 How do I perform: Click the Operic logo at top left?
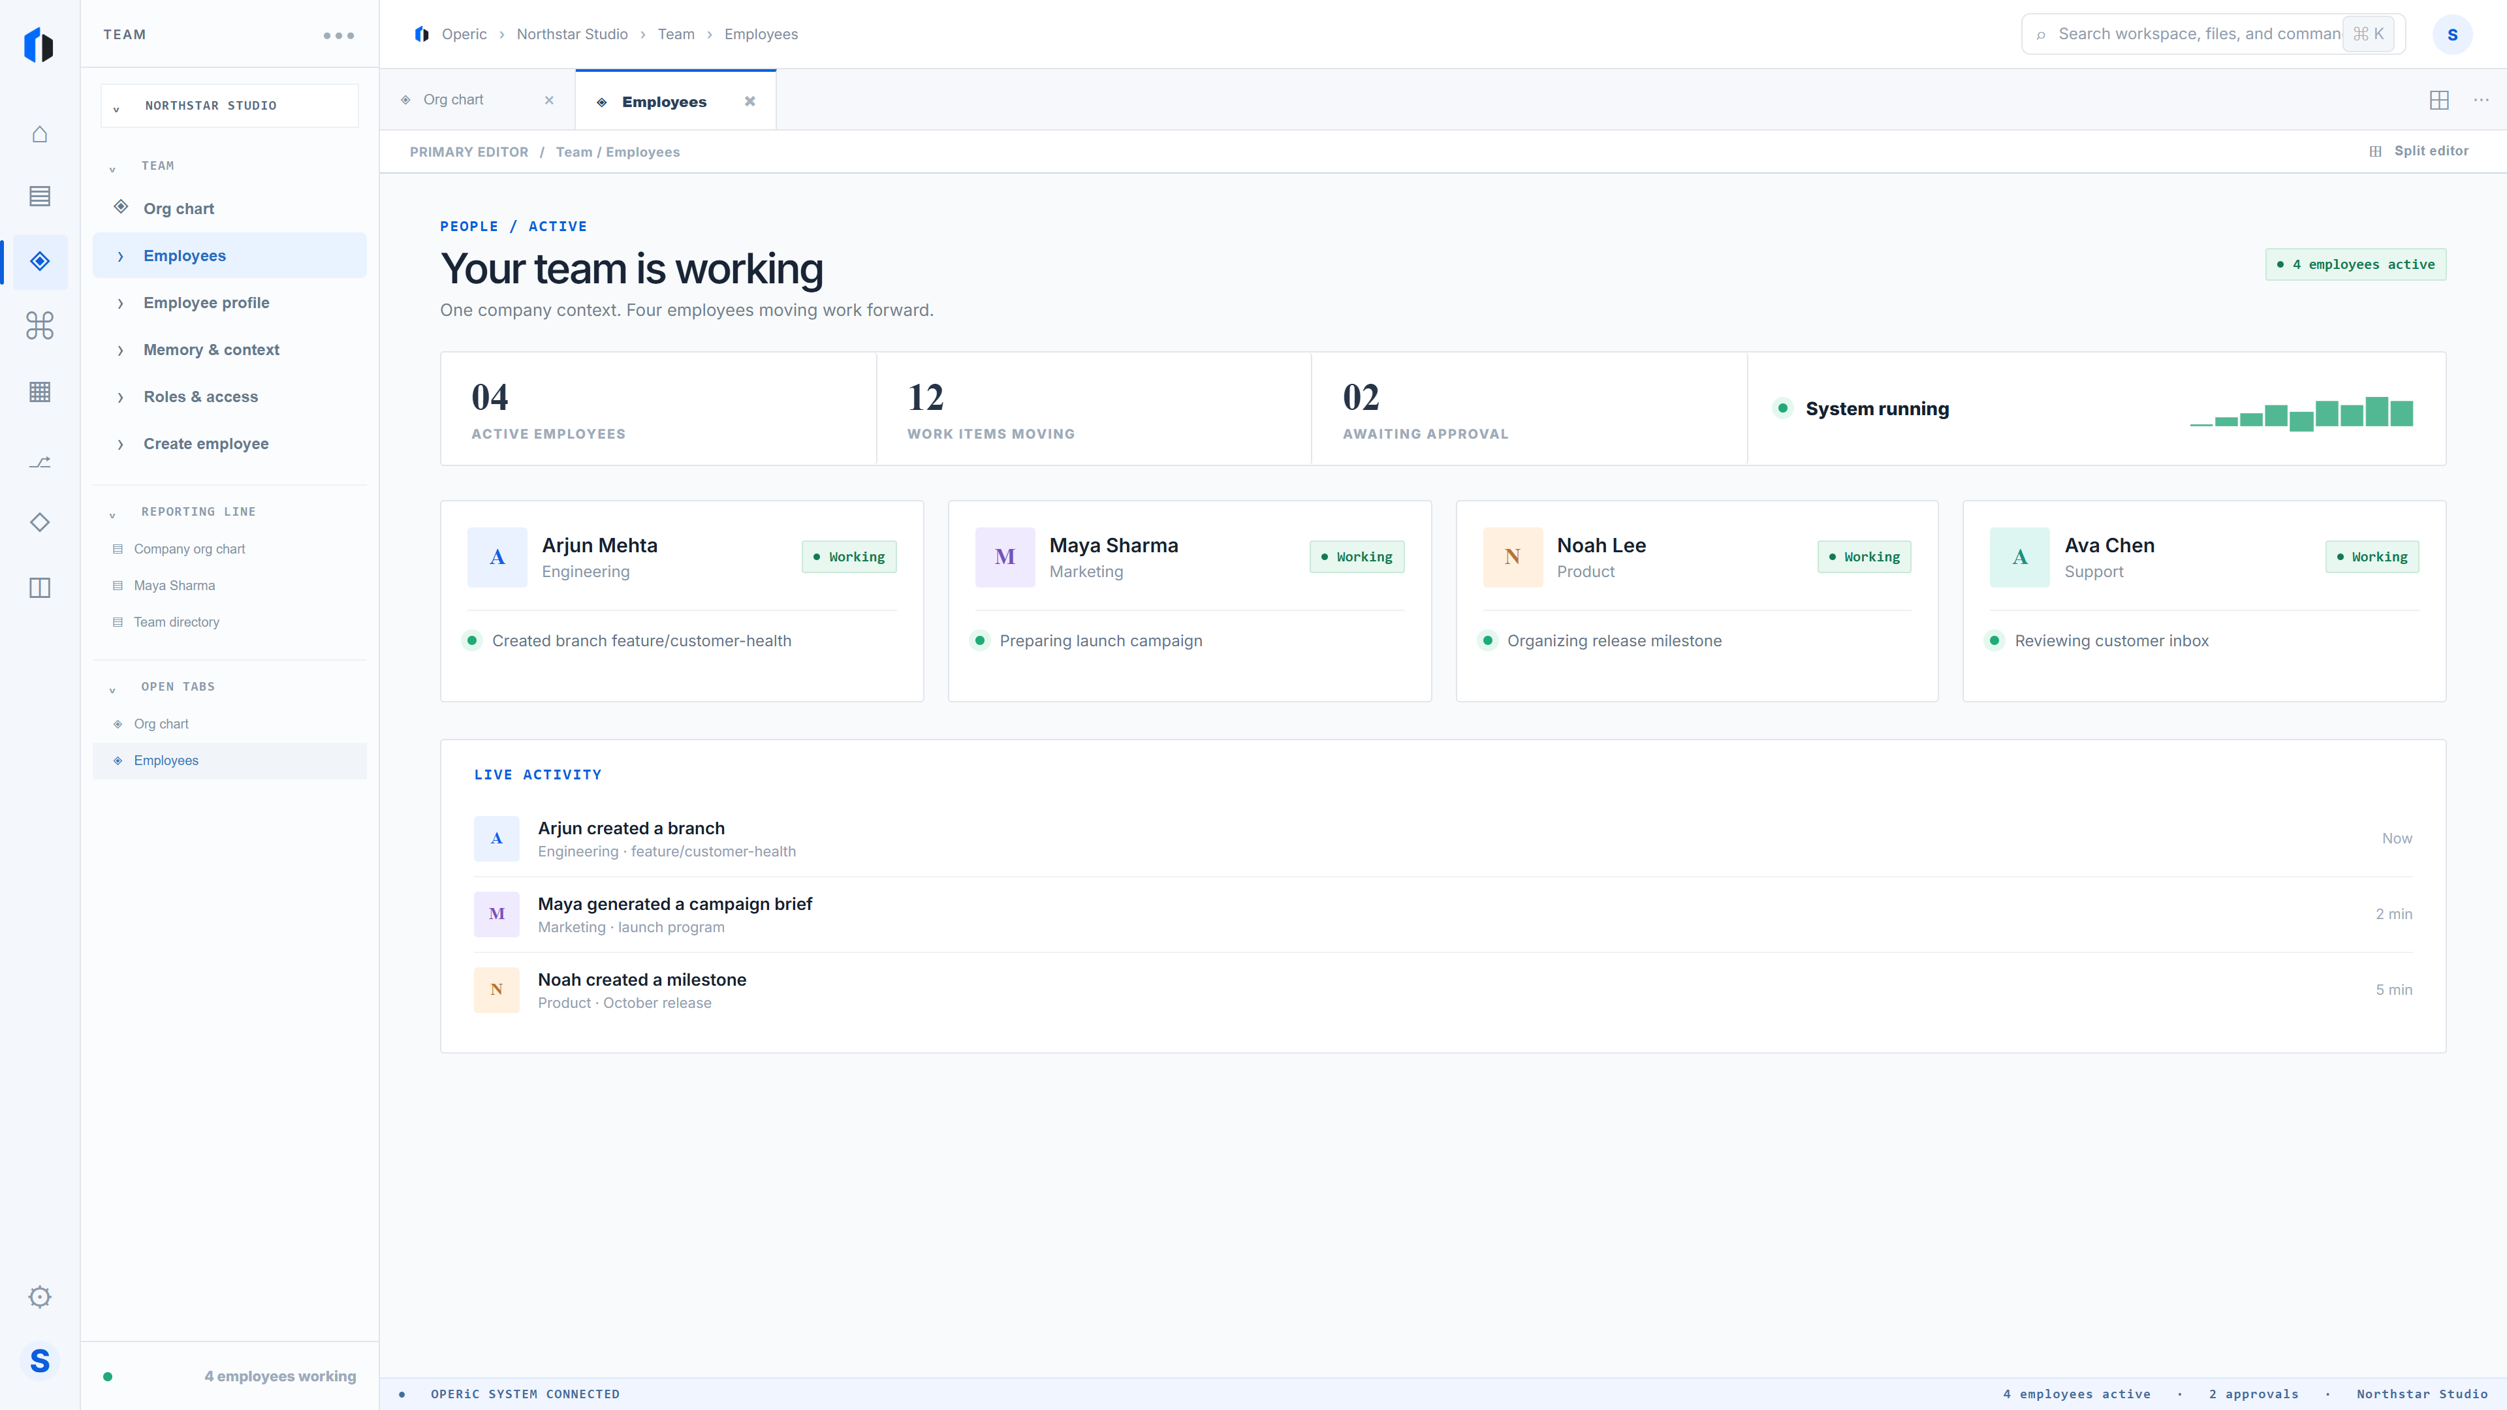39,45
